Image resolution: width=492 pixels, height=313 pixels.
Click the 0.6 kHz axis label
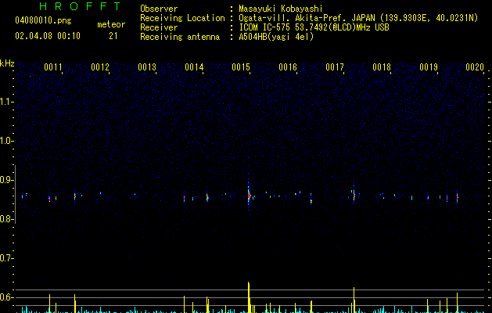[5, 297]
